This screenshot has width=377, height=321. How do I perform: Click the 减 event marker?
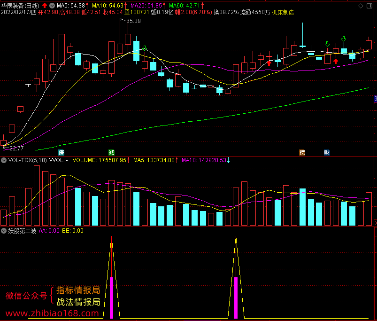tap(111, 152)
